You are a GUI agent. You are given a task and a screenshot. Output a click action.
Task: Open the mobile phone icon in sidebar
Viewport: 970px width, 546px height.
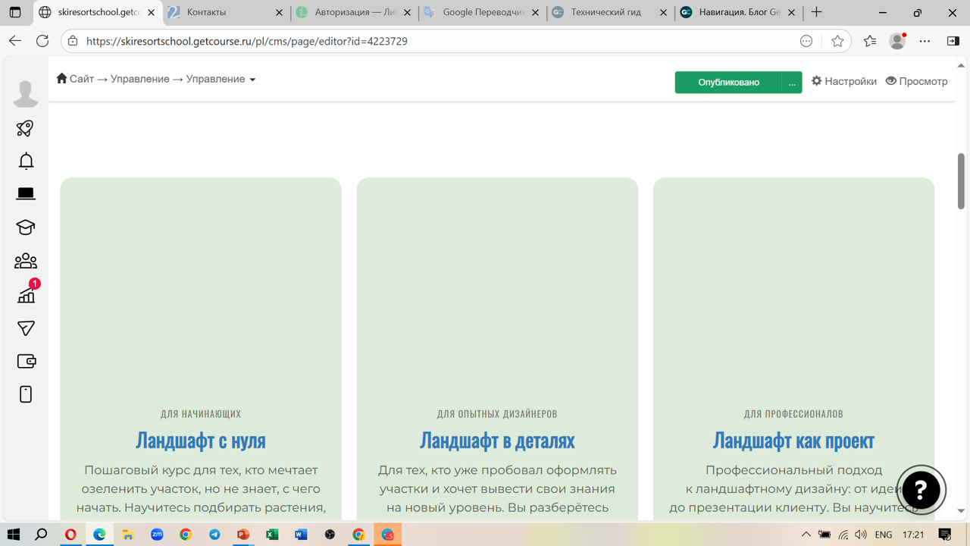pos(26,394)
